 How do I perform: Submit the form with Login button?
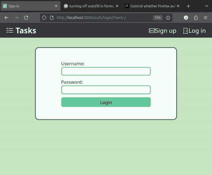coord(106,102)
